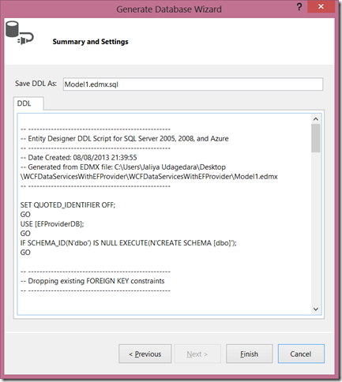
Task: Click the 'Generated from EDMX file' line
Action: click(x=123, y=167)
